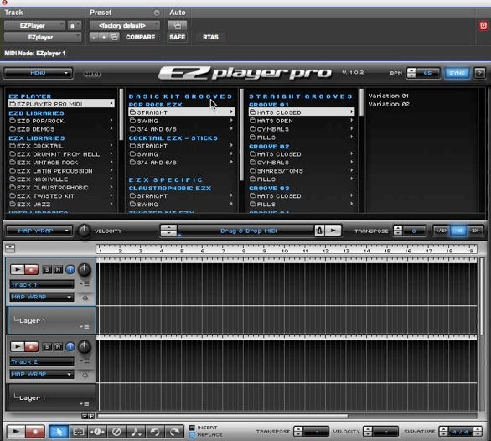Select 2x tempo multiplier
The width and height of the screenshot is (491, 441).
[475, 231]
